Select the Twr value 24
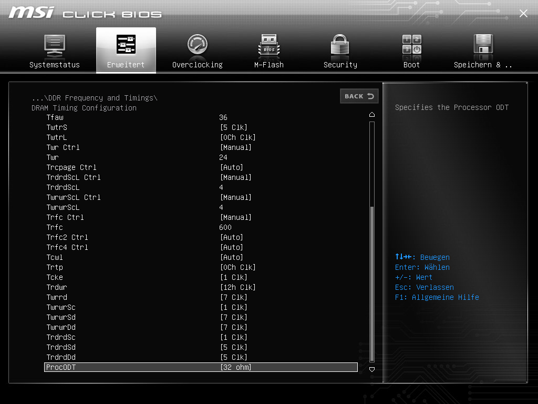Screen dimensions: 538x404 (x=223, y=157)
